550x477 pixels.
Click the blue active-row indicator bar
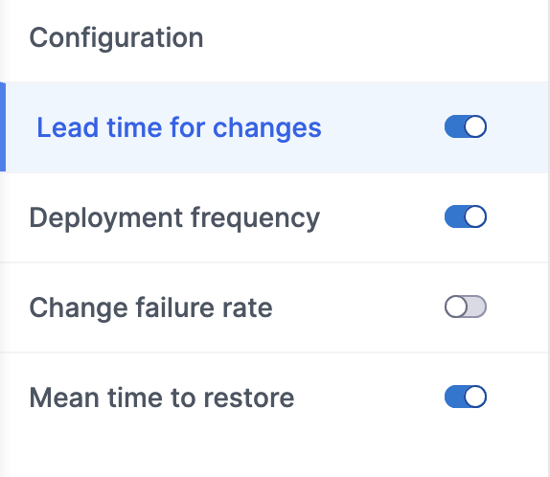click(x=3, y=127)
